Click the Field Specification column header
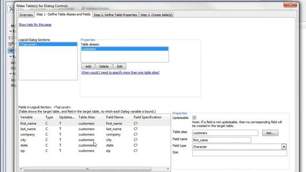The height and width of the screenshot is (172, 306). click(147, 117)
